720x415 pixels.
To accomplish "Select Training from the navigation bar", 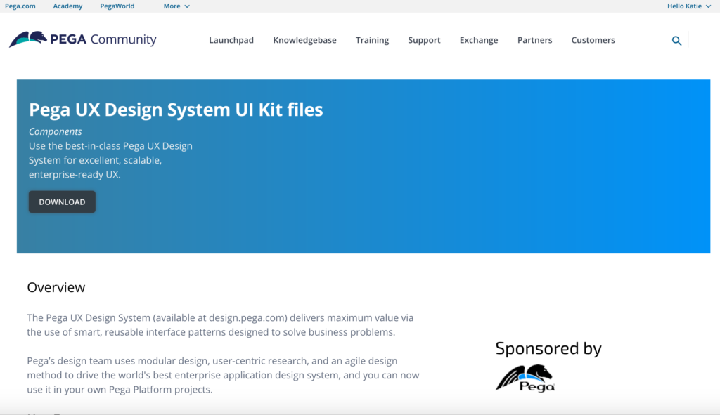I will (372, 40).
